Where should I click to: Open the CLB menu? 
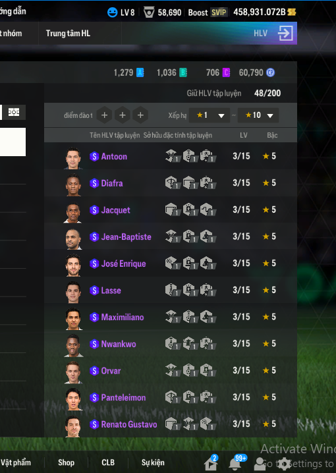coord(108,462)
